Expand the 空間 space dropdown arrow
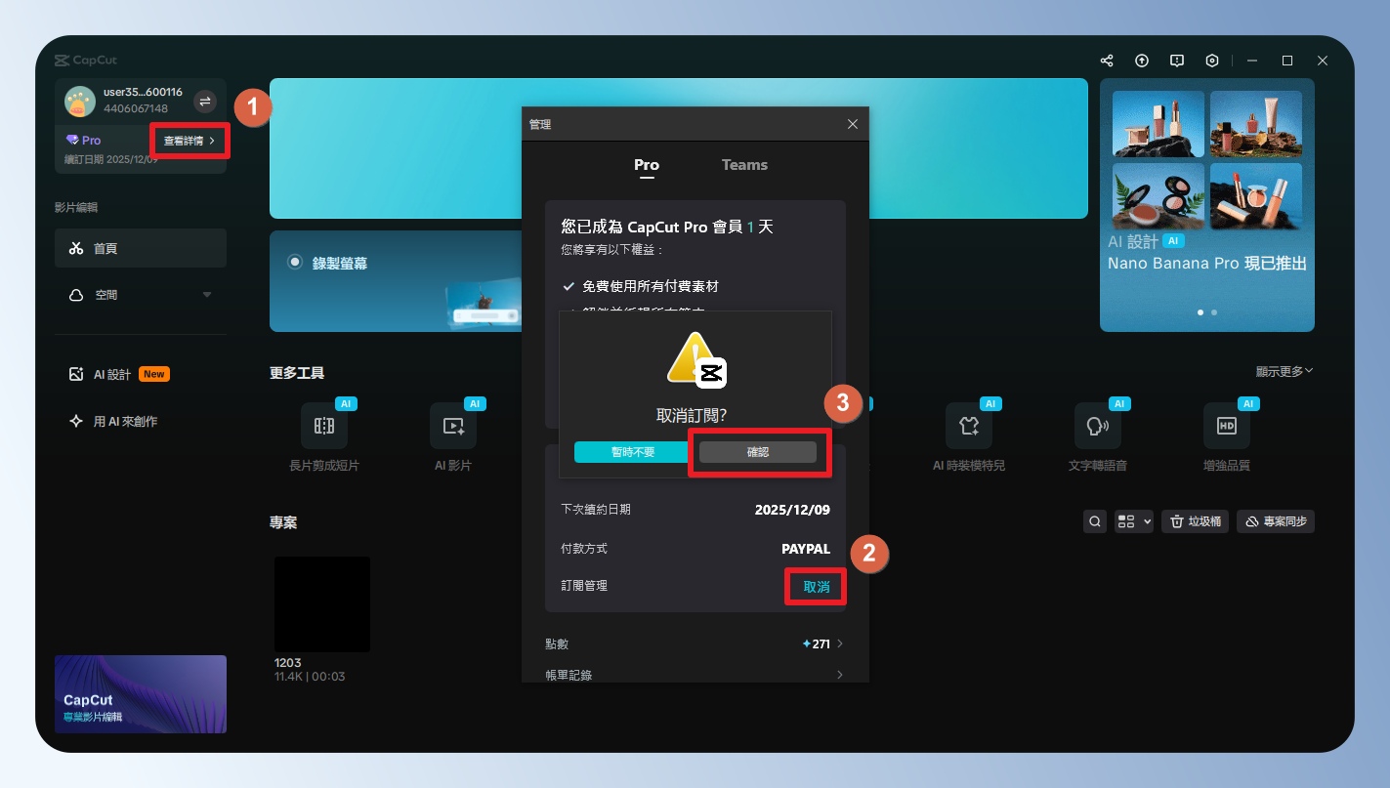1390x788 pixels. (x=207, y=295)
